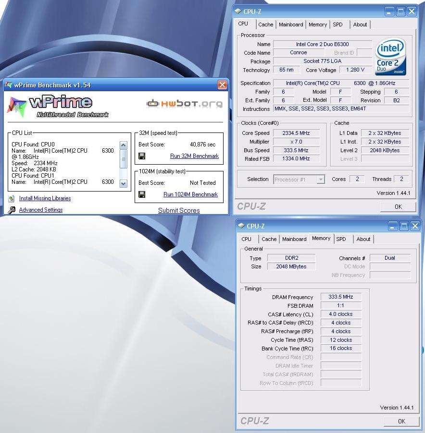The height and width of the screenshot is (433, 425).
Task: Click the 32M best score 40,876 sec
Action: 203,144
